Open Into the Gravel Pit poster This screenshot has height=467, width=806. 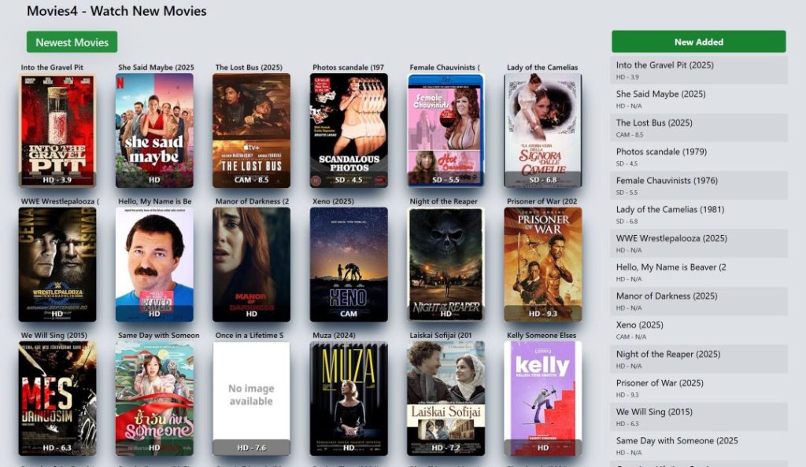coord(57,131)
